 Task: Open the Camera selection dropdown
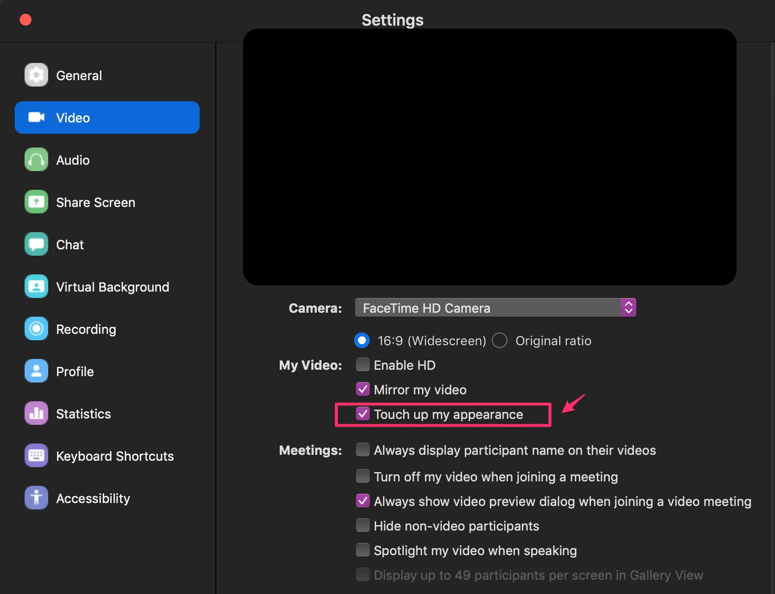tap(496, 308)
